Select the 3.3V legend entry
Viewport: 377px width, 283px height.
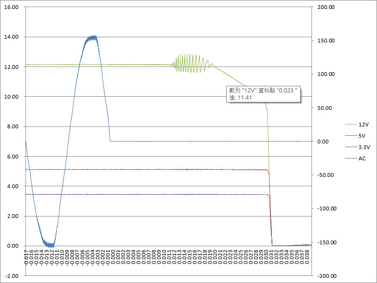(x=358, y=147)
